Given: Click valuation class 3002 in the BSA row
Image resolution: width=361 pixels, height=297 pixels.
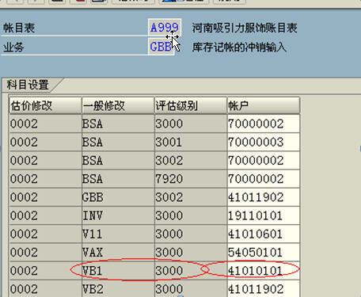Looking at the screenshot, I should (x=191, y=161).
